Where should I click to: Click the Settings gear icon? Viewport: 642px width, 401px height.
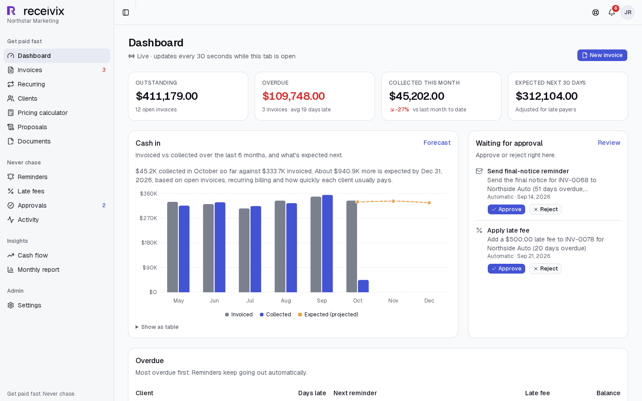point(11,305)
